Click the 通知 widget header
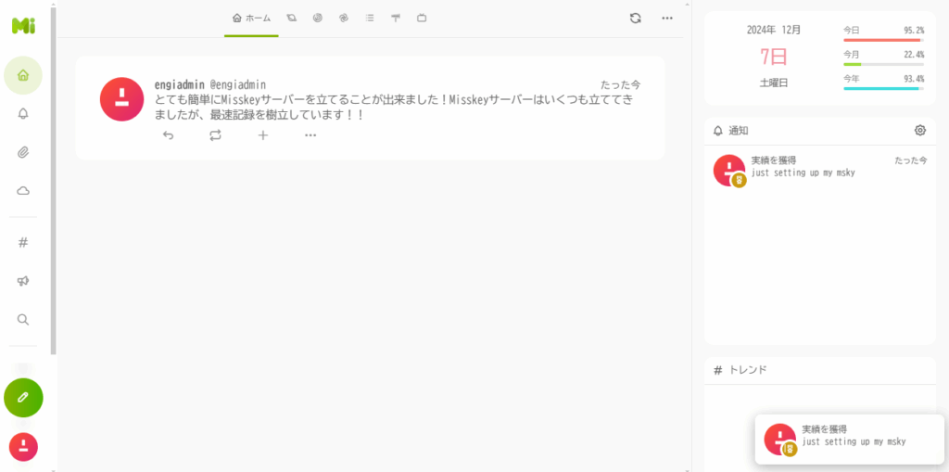This screenshot has width=949, height=472. [820, 130]
